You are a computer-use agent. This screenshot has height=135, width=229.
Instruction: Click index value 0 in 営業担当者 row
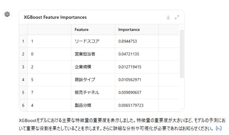click(x=32, y=54)
